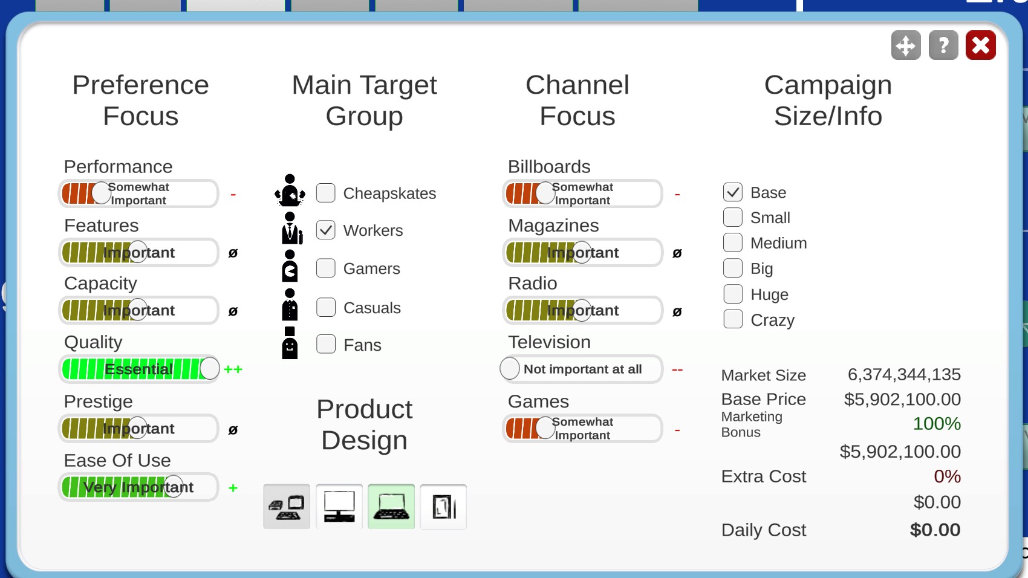This screenshot has width=1028, height=578.
Task: Adjust the Billboards channel slider
Action: tap(583, 193)
